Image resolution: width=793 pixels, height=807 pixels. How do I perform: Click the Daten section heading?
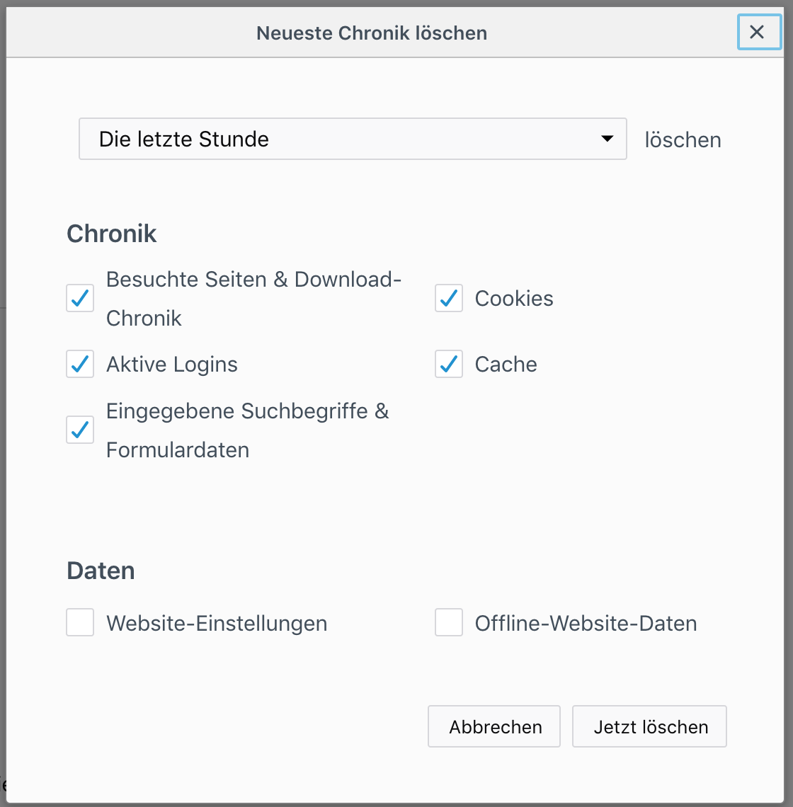click(101, 571)
